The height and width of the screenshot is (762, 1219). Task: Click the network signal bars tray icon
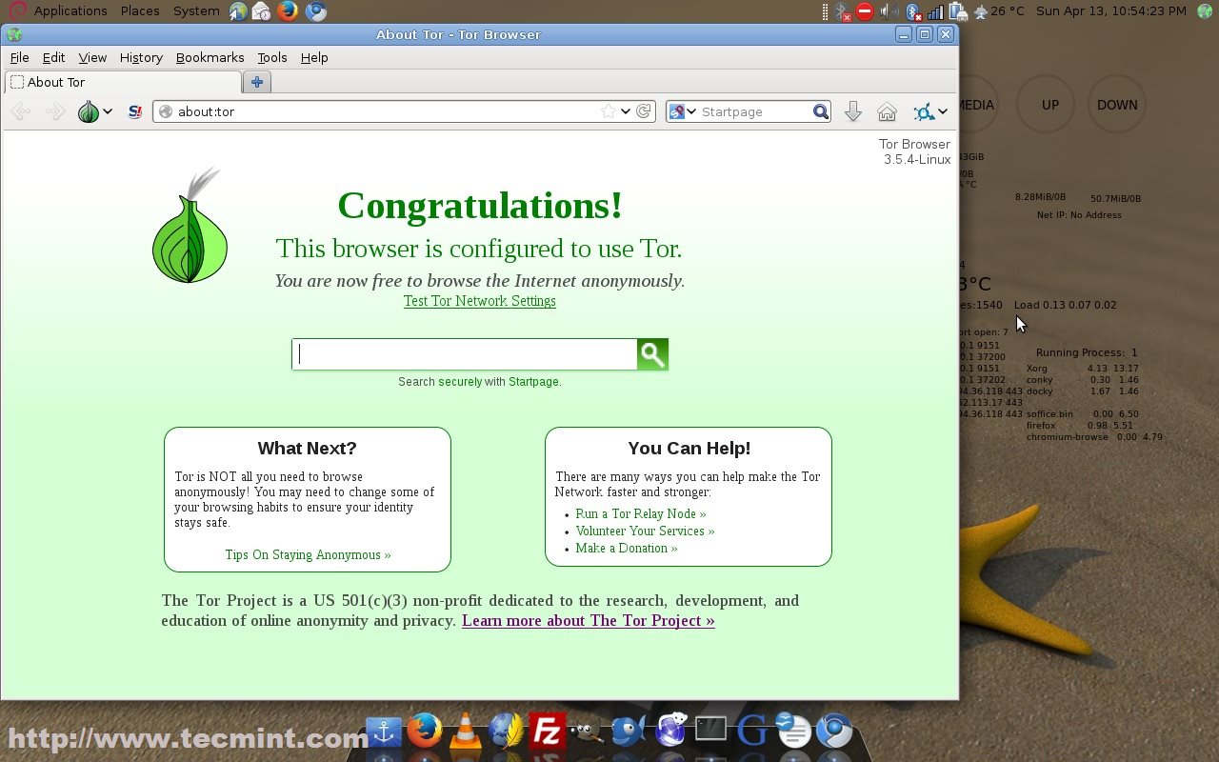click(x=935, y=11)
